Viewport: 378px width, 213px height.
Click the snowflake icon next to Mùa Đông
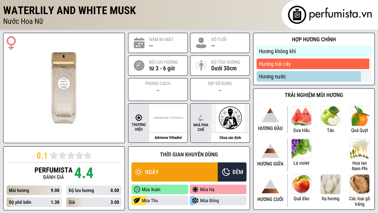coord(195,201)
